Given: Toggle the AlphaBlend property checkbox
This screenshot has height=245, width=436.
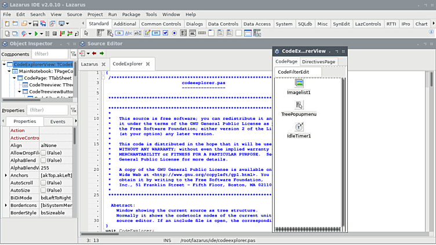Looking at the screenshot, I should coord(43,160).
